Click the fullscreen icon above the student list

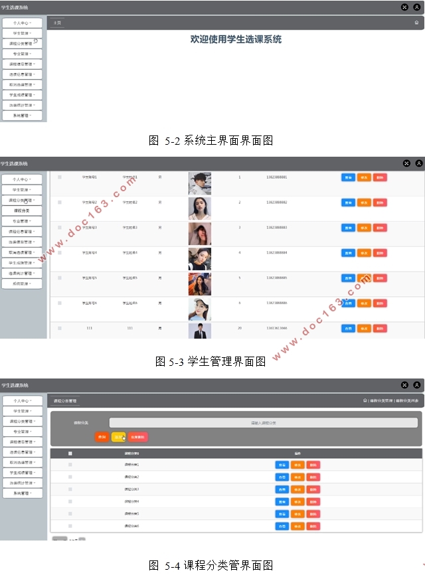click(406, 163)
